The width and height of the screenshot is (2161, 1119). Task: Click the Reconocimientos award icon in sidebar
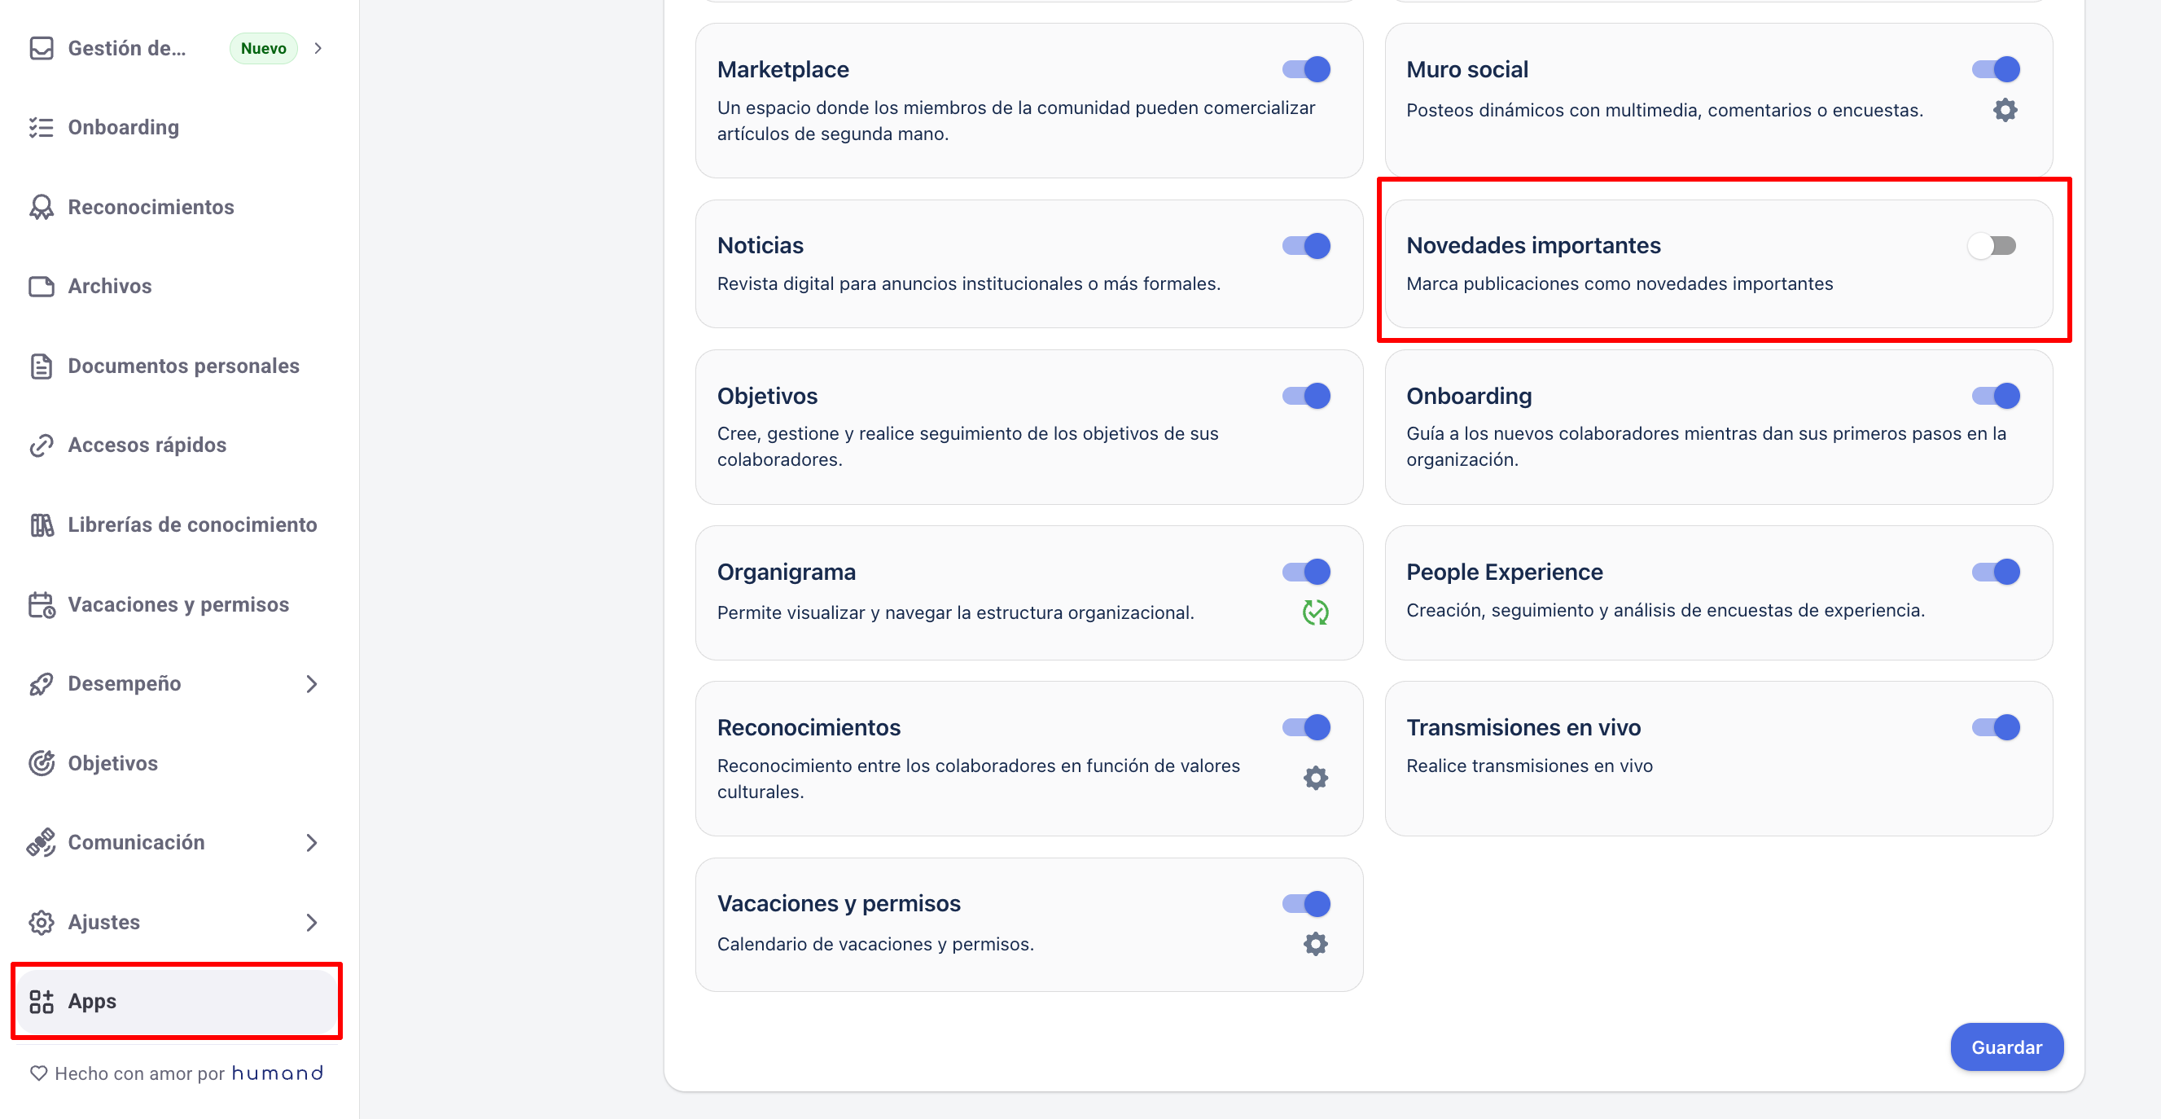[41, 207]
